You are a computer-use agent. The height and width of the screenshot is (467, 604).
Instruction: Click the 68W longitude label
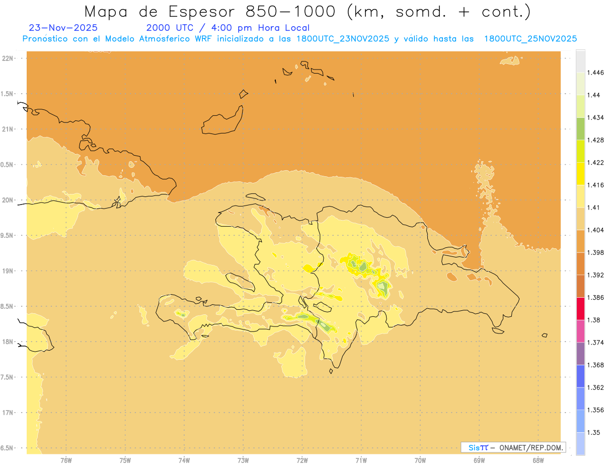point(538,460)
